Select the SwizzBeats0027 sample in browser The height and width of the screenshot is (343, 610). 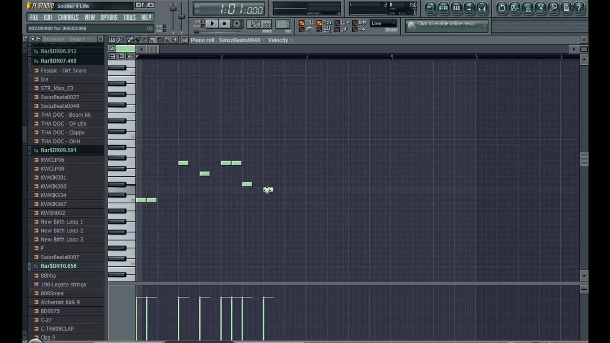(x=60, y=97)
